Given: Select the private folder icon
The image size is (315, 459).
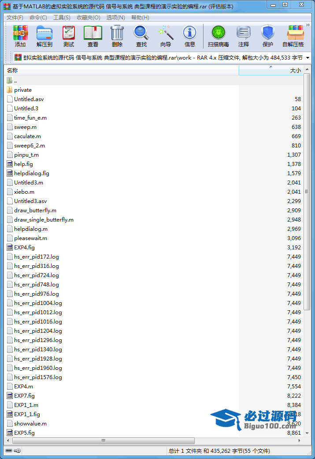Looking at the screenshot, I should pyautogui.click(x=10, y=90).
